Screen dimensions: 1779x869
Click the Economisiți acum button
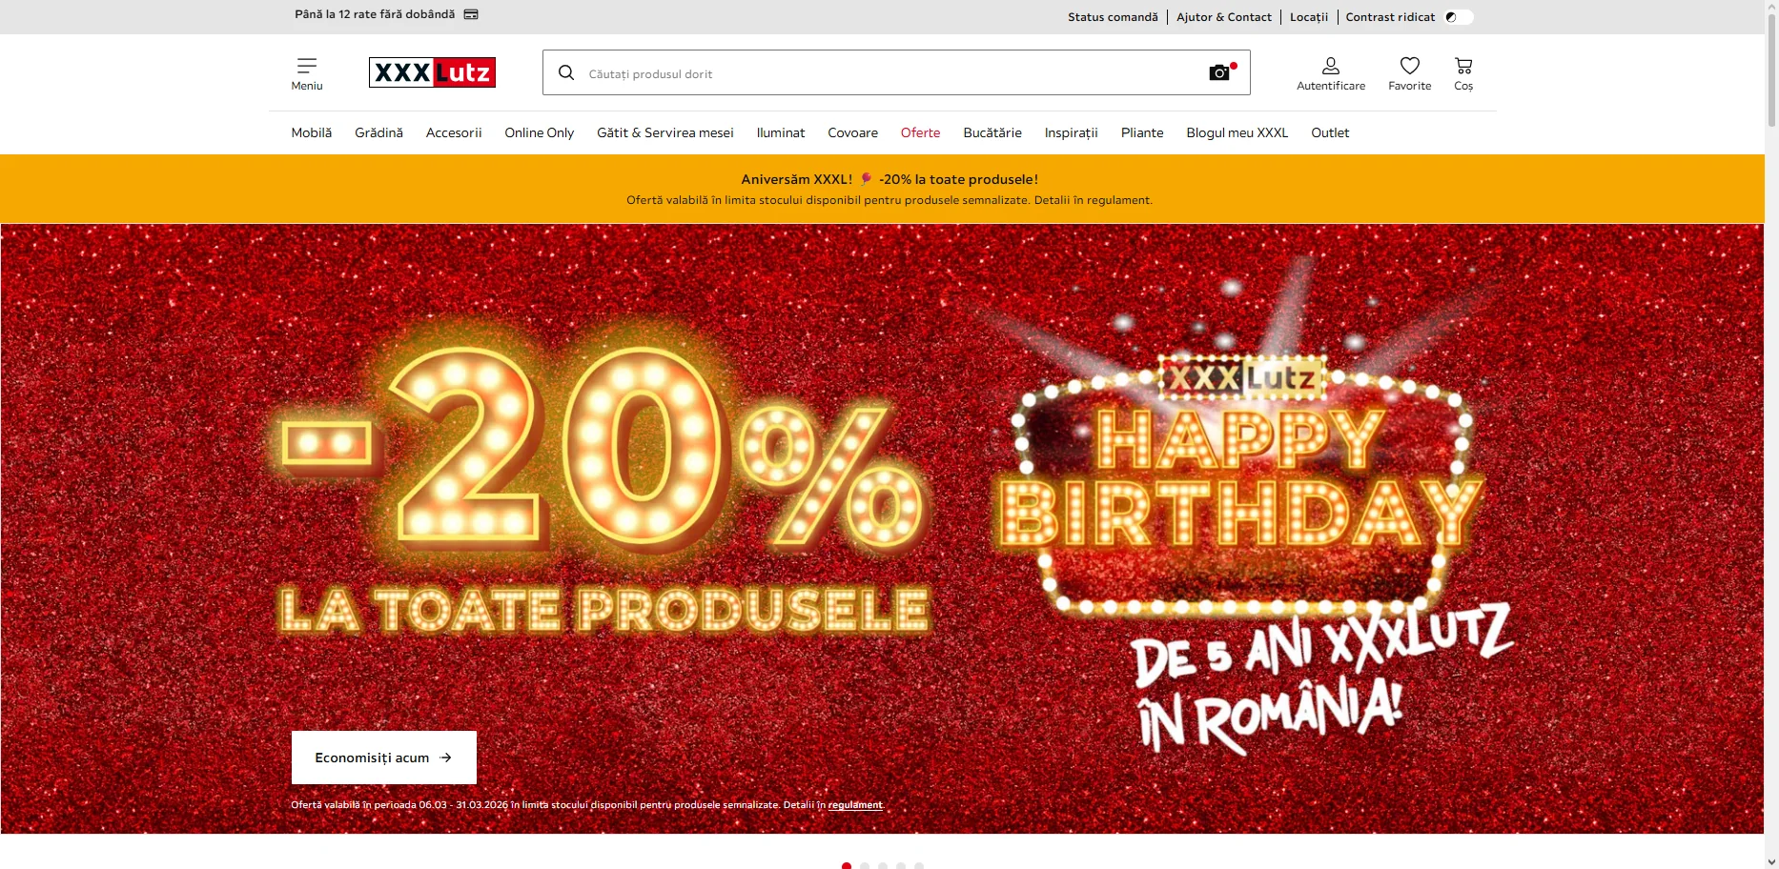coord(384,758)
